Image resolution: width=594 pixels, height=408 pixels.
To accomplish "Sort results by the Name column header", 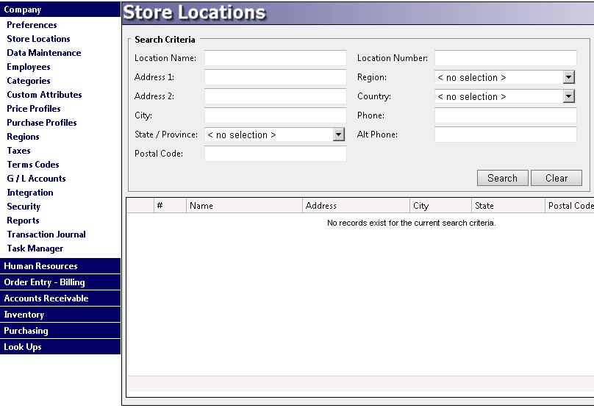I will coord(243,207).
